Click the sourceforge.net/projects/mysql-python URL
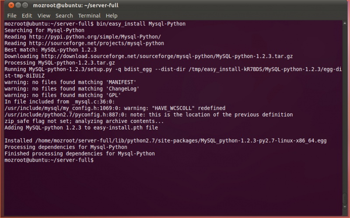The image size is (350, 218). (x=96, y=43)
